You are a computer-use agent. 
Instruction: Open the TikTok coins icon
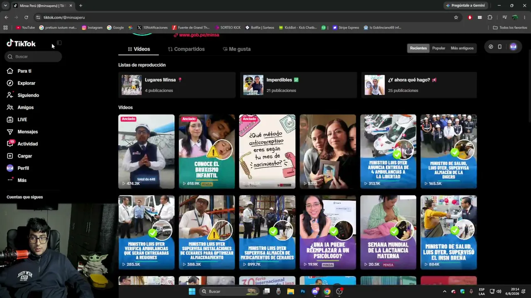click(x=491, y=47)
